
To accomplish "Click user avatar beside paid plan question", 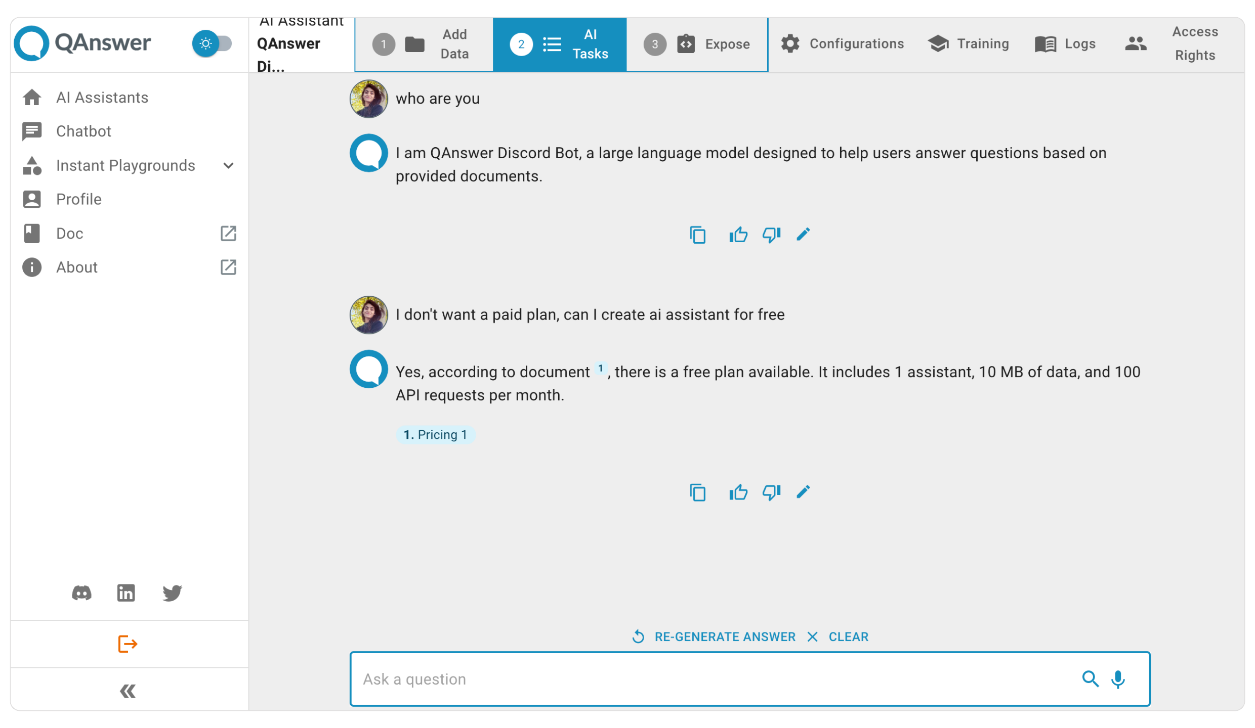I will pos(368,314).
